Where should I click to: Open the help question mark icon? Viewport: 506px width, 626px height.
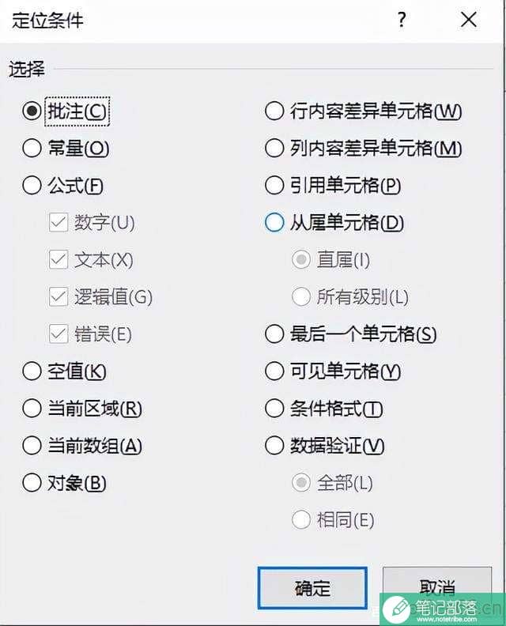click(x=402, y=20)
